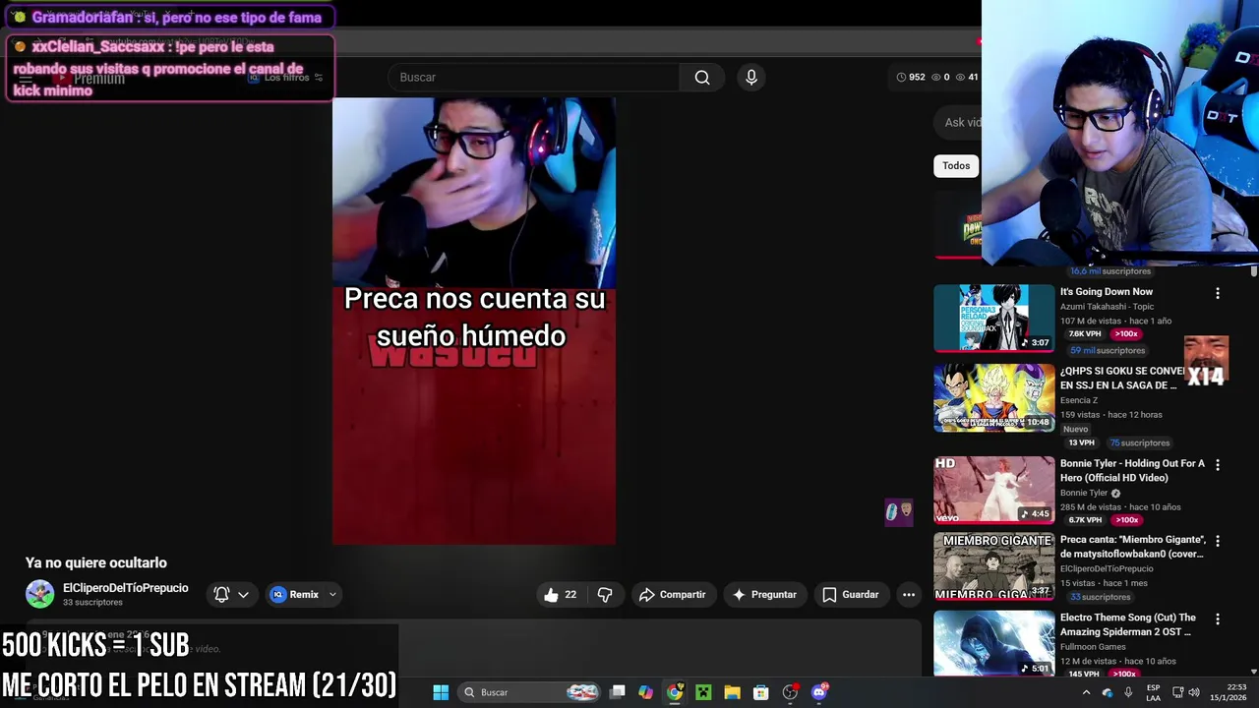Click into the Buscar search field
1259x708 pixels.
click(533, 78)
